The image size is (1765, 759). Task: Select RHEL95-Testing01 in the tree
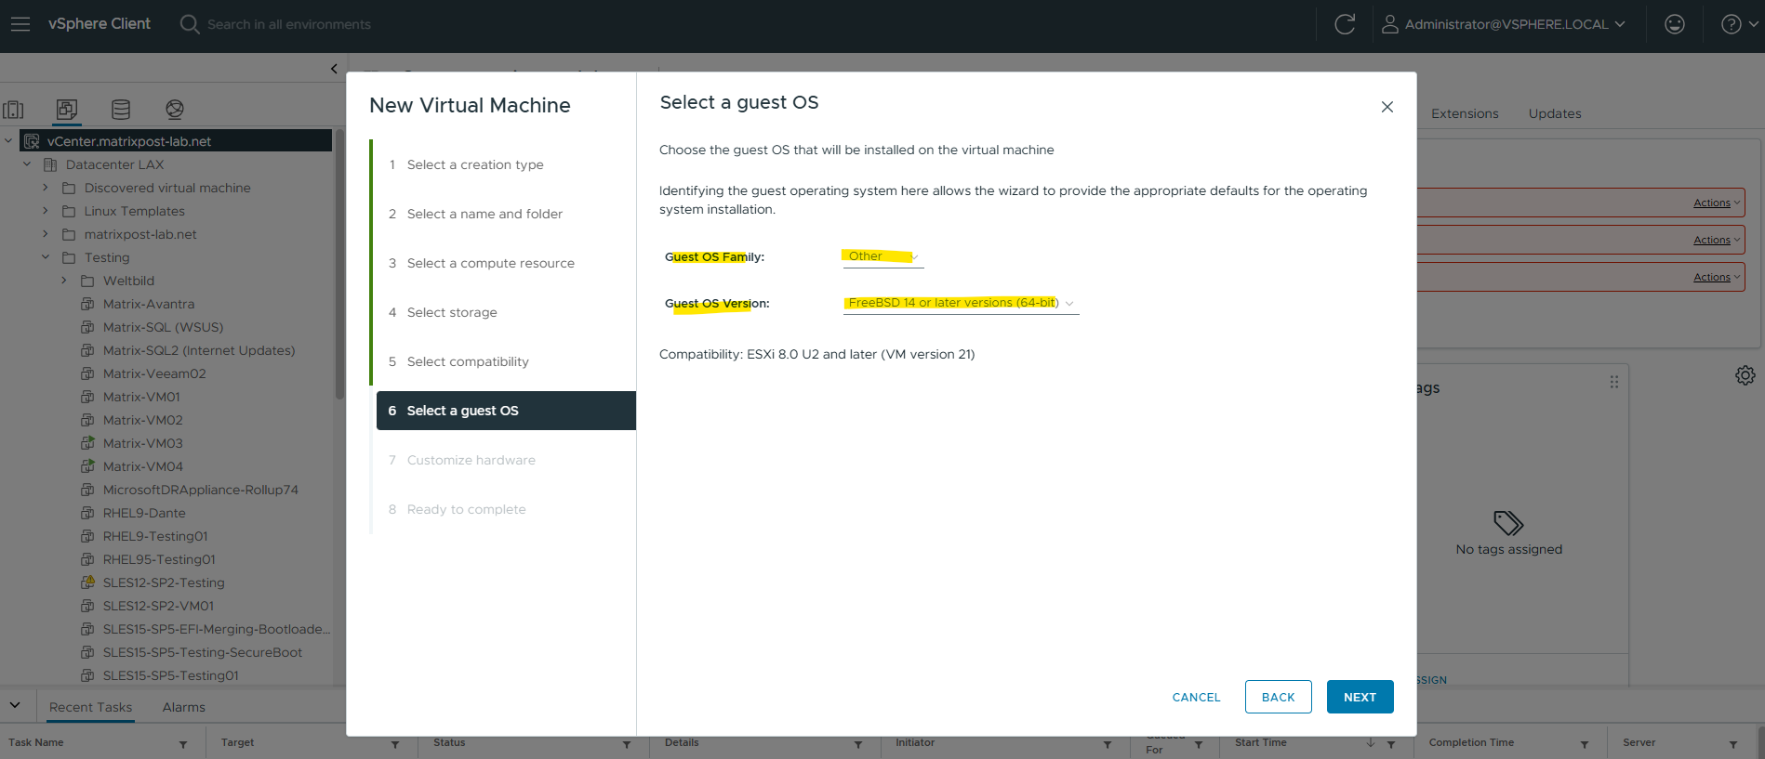point(159,559)
